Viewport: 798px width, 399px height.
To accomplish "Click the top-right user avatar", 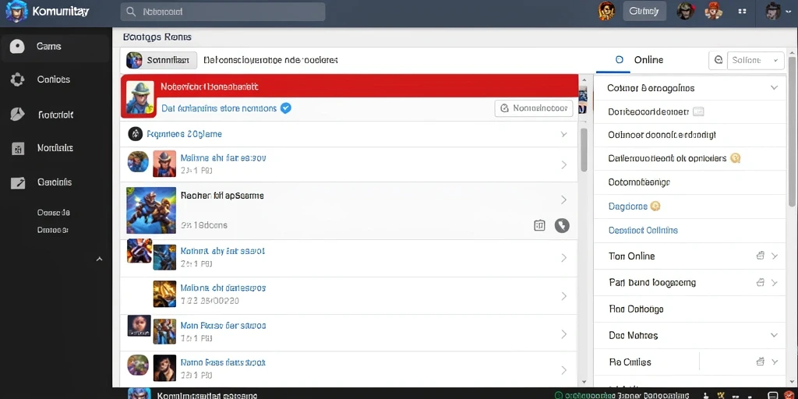I will 774,11.
